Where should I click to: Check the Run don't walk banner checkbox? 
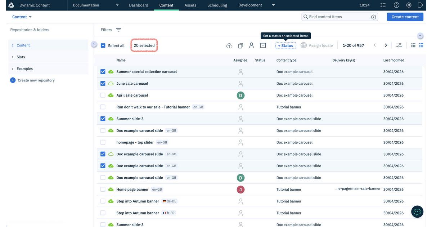[103, 107]
